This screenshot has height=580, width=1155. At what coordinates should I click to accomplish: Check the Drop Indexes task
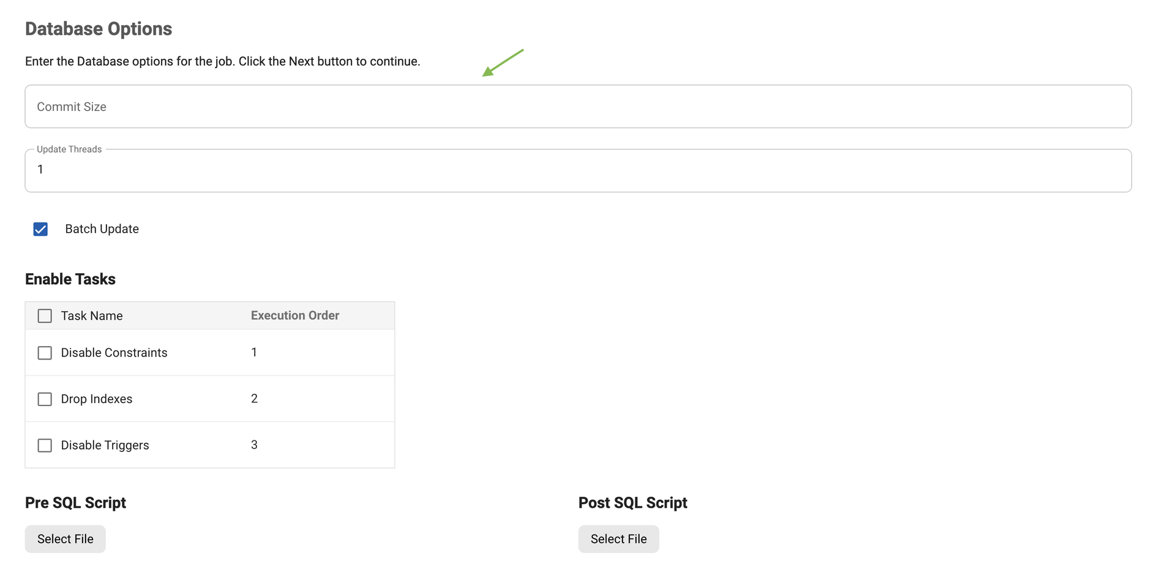point(44,399)
